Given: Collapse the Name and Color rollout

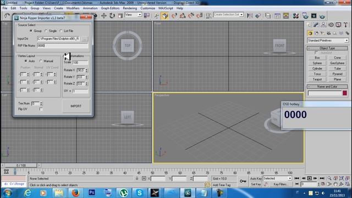Looking at the screenshot, I should pyautogui.click(x=327, y=86).
